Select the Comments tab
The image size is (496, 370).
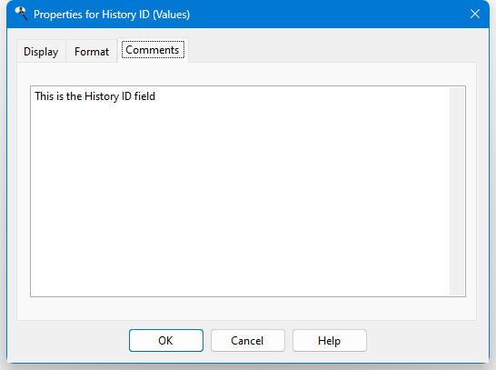coord(153,50)
